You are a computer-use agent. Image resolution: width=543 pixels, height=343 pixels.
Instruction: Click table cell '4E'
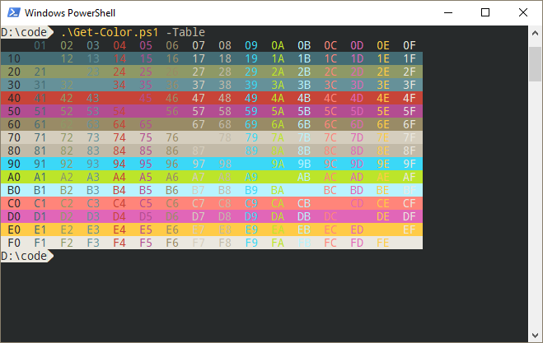pos(383,98)
